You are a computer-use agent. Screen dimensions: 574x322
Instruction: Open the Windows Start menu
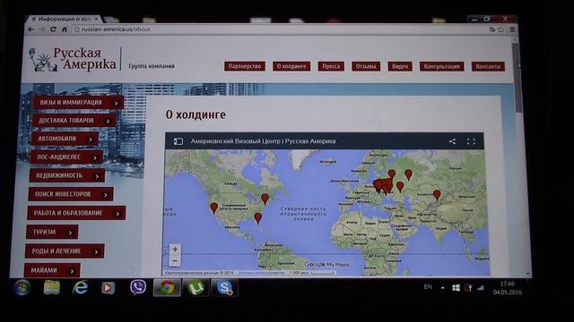click(22, 288)
